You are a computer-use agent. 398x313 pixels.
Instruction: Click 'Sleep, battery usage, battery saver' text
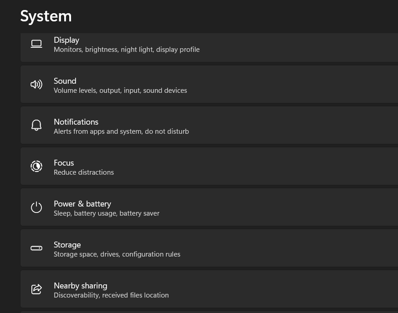[x=107, y=213]
